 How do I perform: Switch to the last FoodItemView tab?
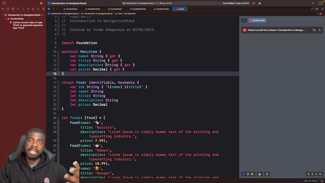point(161,9)
